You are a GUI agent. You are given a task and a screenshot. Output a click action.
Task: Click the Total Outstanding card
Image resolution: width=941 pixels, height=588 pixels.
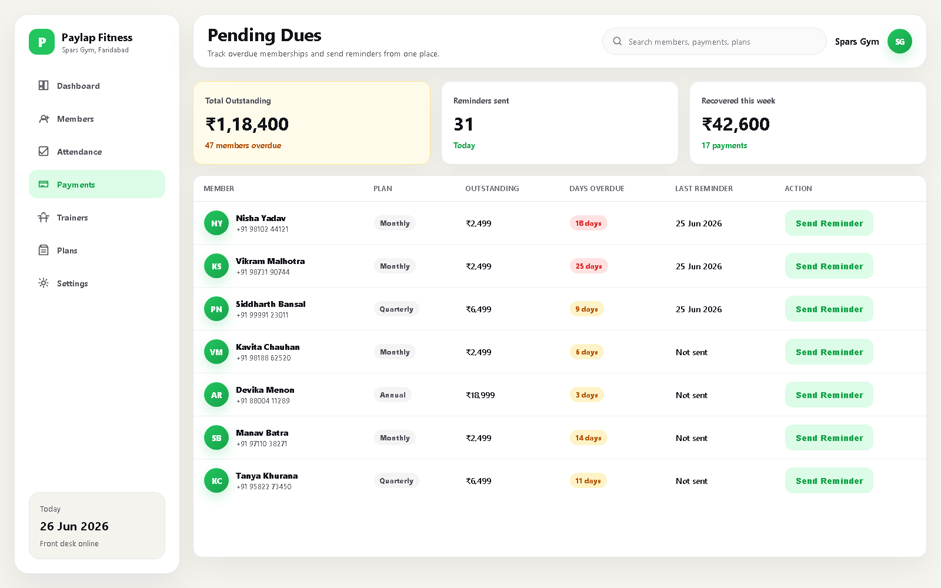pos(312,122)
